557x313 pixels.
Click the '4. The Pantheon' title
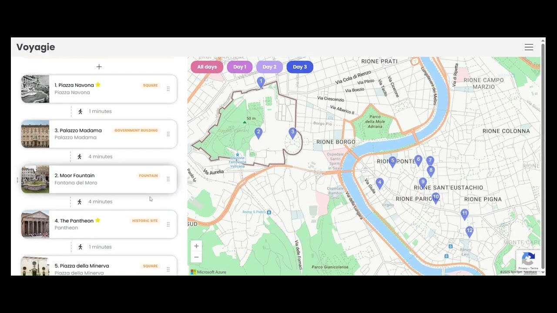(x=74, y=221)
